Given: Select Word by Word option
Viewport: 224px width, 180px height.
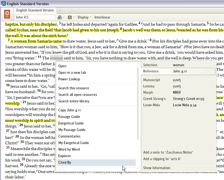Looking at the screenshot, I should (96, 150).
